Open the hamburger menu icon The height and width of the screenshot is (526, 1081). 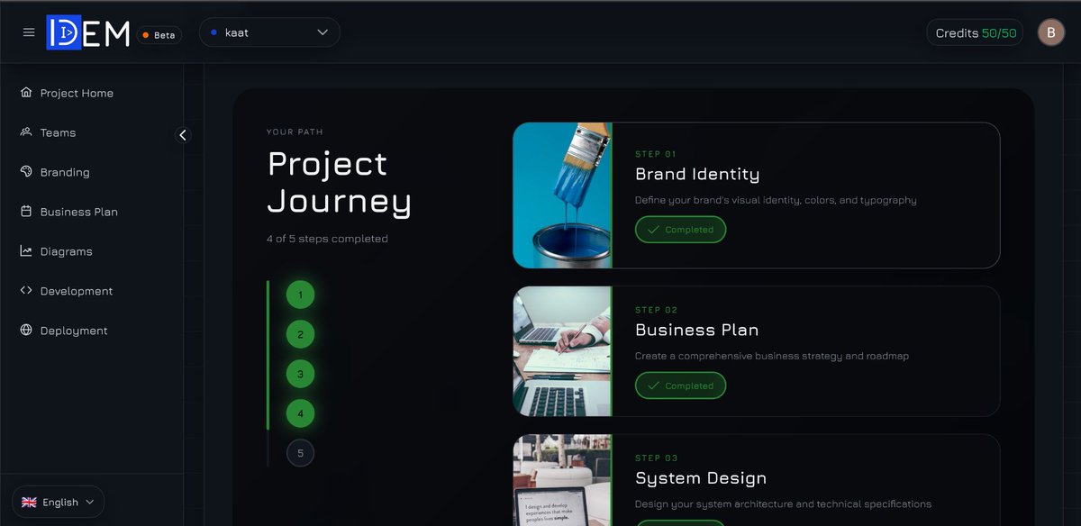point(29,32)
